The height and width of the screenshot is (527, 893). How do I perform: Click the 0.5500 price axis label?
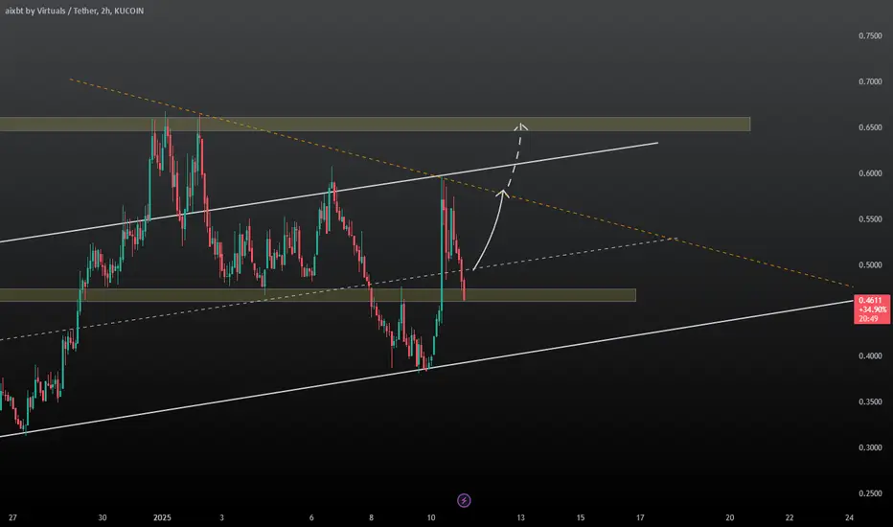[x=870, y=218]
